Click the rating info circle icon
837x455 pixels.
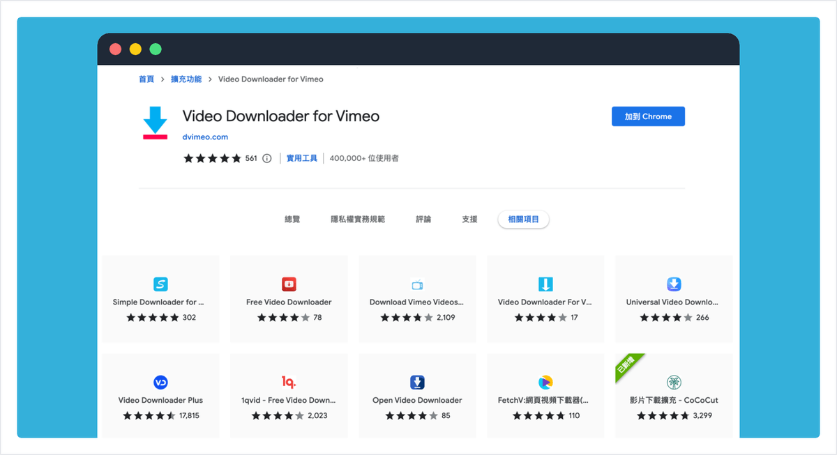coord(266,158)
